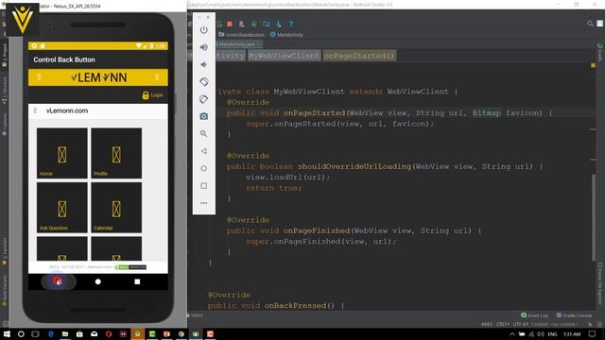Open the Android Studio search magnifier icon
The width and height of the screenshot is (605, 340).
coord(590,24)
